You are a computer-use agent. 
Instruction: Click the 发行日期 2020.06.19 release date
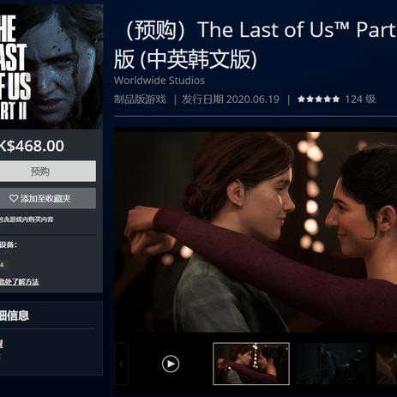[231, 99]
